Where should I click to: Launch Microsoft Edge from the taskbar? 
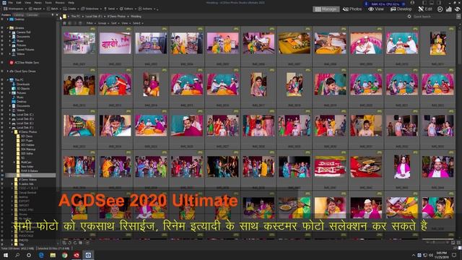click(41, 255)
